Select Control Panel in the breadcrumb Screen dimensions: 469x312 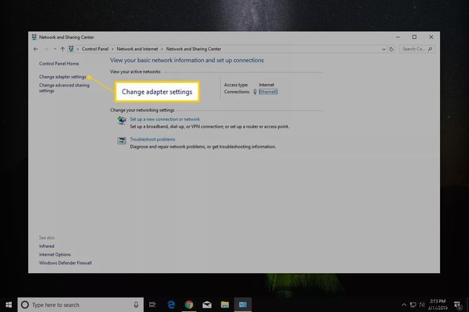coord(95,49)
